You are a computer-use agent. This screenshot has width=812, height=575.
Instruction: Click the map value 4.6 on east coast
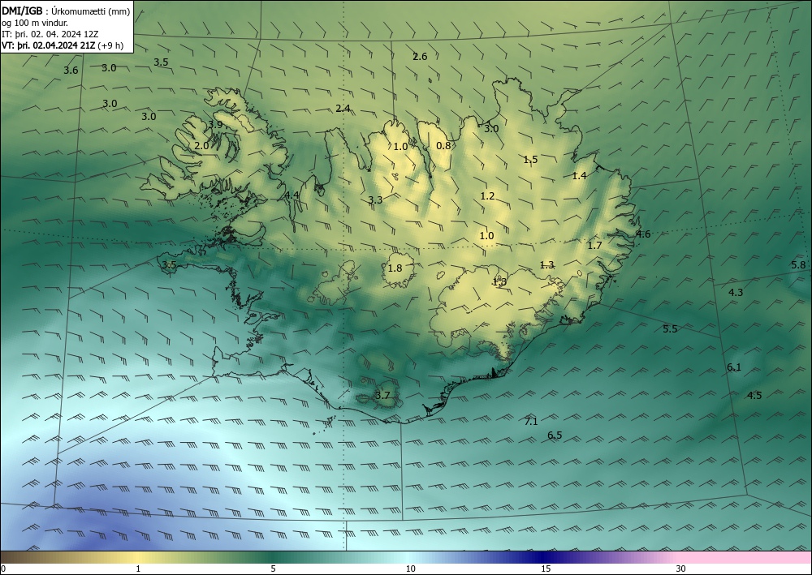[x=642, y=234]
